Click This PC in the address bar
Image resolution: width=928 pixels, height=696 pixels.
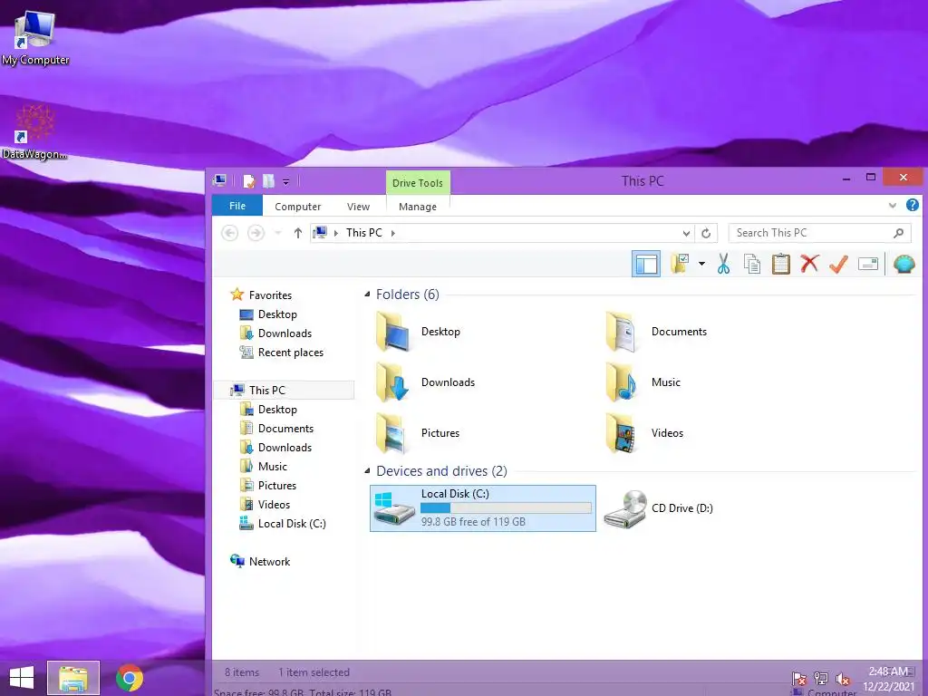[x=364, y=233]
